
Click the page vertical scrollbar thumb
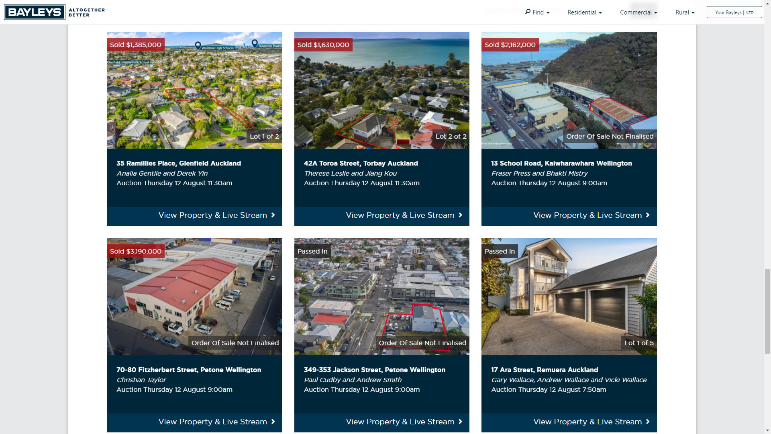[767, 311]
